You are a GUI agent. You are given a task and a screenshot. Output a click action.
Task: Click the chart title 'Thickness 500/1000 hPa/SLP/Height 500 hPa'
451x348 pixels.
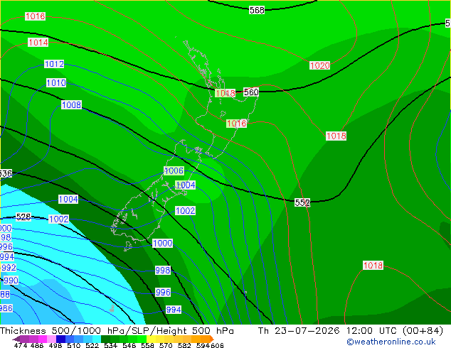[117, 331]
